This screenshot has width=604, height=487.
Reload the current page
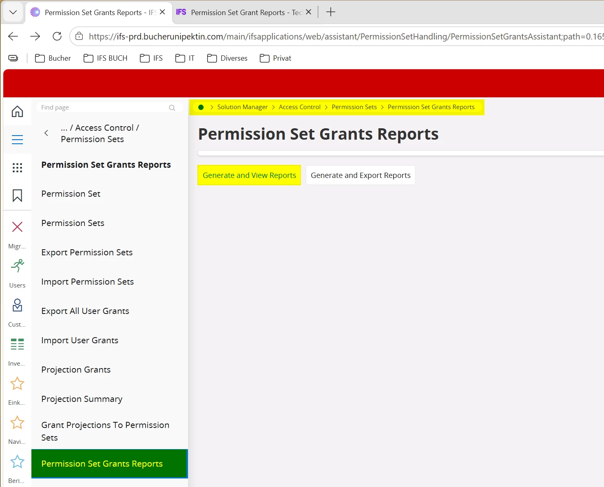pos(57,36)
